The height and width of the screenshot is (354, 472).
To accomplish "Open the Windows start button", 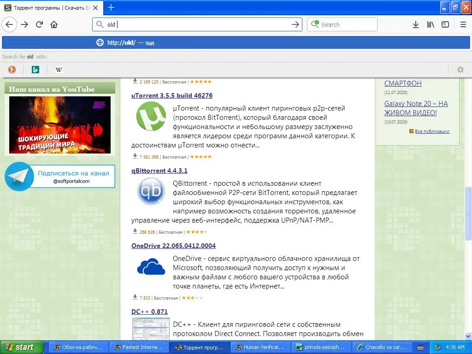I will [21, 348].
